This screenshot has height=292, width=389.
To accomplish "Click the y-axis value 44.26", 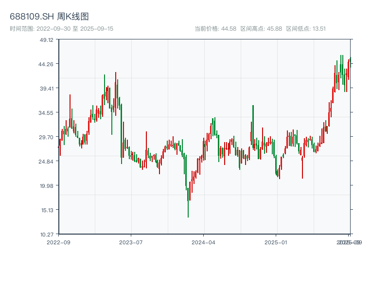I will click(x=46, y=64).
